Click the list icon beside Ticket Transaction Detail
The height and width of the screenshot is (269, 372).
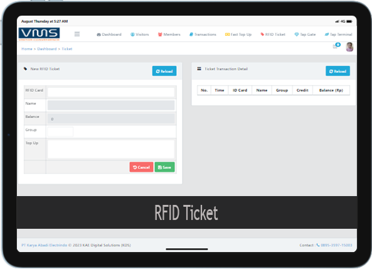click(199, 69)
